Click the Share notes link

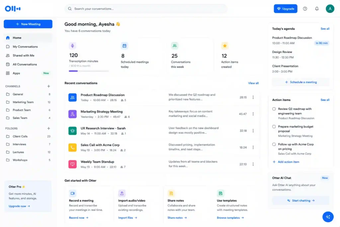pos(177,218)
